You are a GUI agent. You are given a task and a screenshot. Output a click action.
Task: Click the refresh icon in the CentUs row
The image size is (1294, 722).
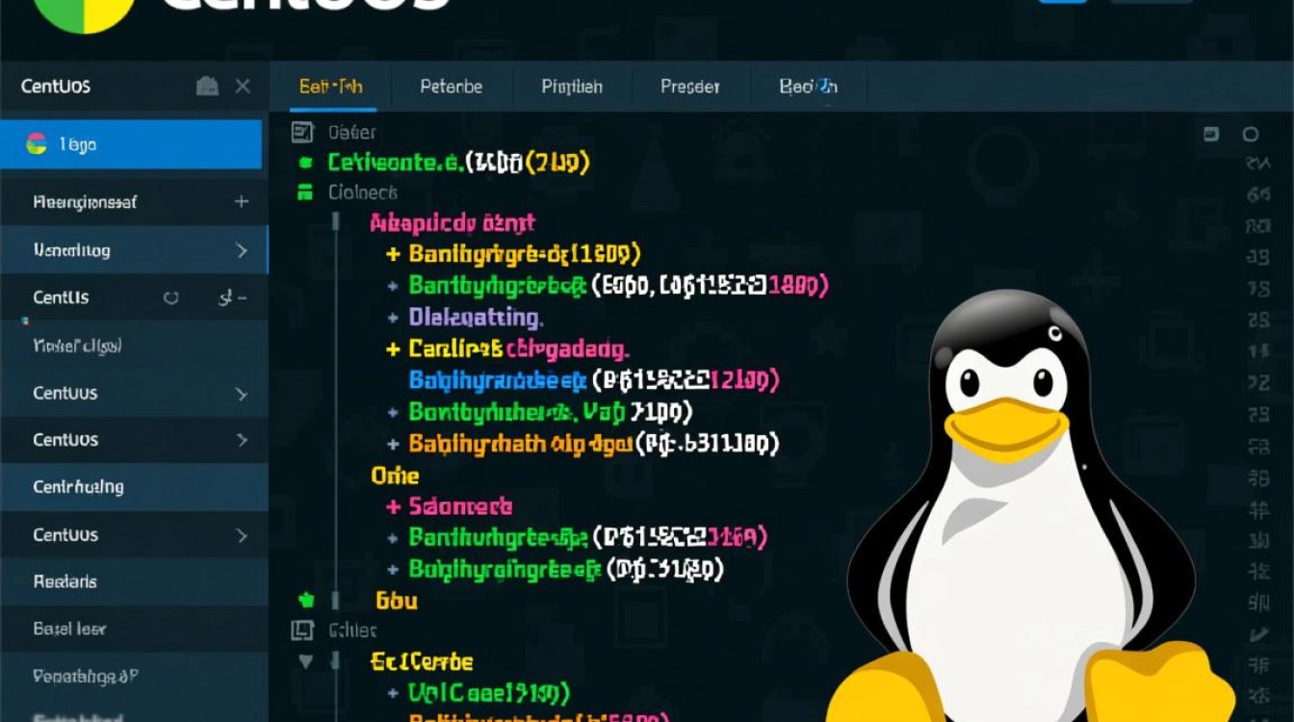tap(171, 297)
